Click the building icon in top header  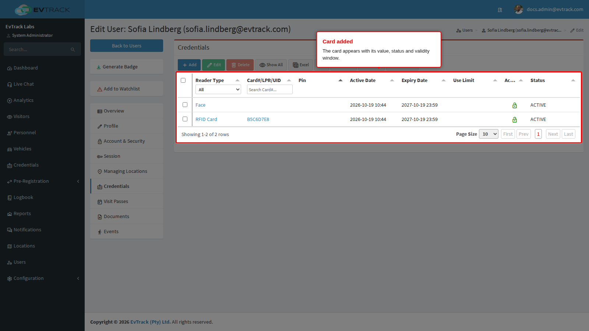(x=500, y=10)
